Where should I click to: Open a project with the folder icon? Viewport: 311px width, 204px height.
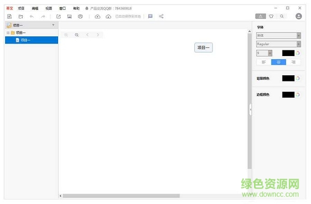click(21, 17)
